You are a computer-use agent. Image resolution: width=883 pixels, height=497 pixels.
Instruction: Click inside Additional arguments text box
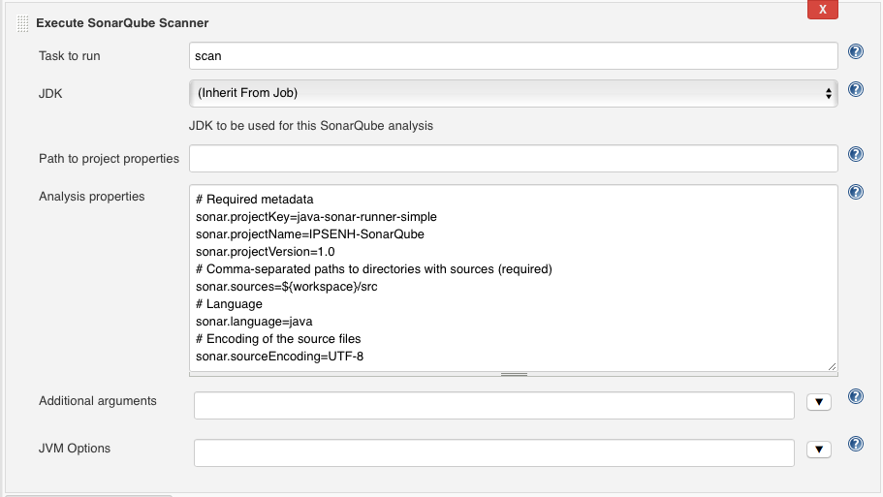point(494,405)
